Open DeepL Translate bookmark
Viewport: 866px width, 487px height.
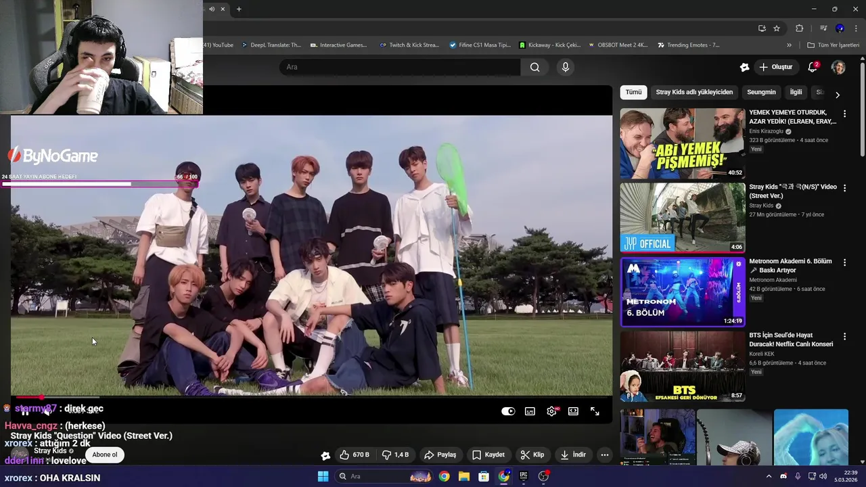pos(271,45)
